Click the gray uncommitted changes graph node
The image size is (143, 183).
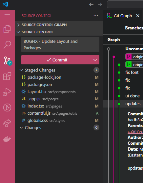(109, 49)
